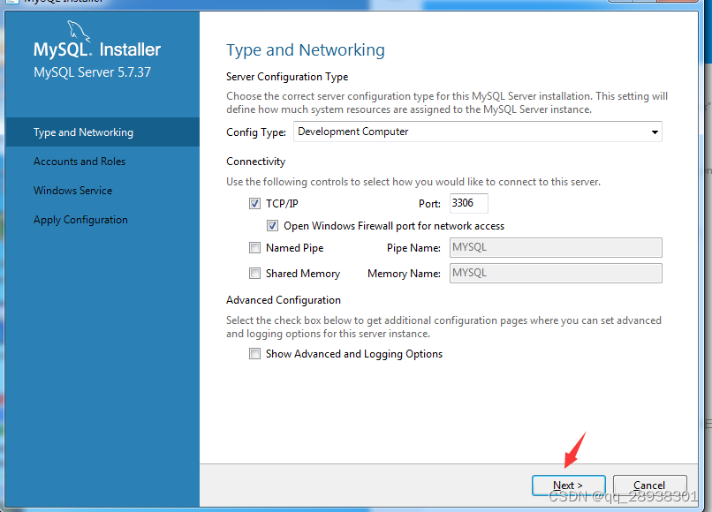The height and width of the screenshot is (512, 712).
Task: Click the Port label
Action: (429, 204)
